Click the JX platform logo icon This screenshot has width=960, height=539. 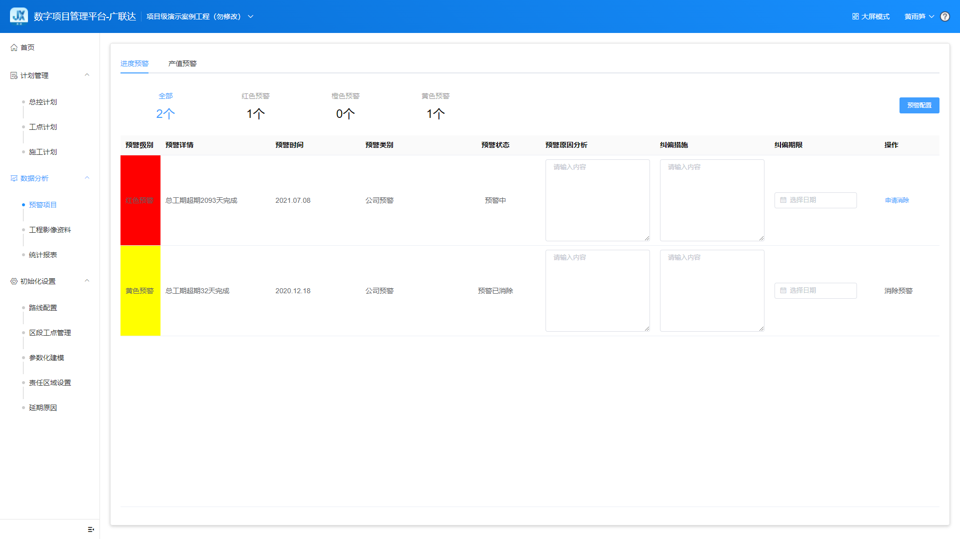click(x=19, y=16)
